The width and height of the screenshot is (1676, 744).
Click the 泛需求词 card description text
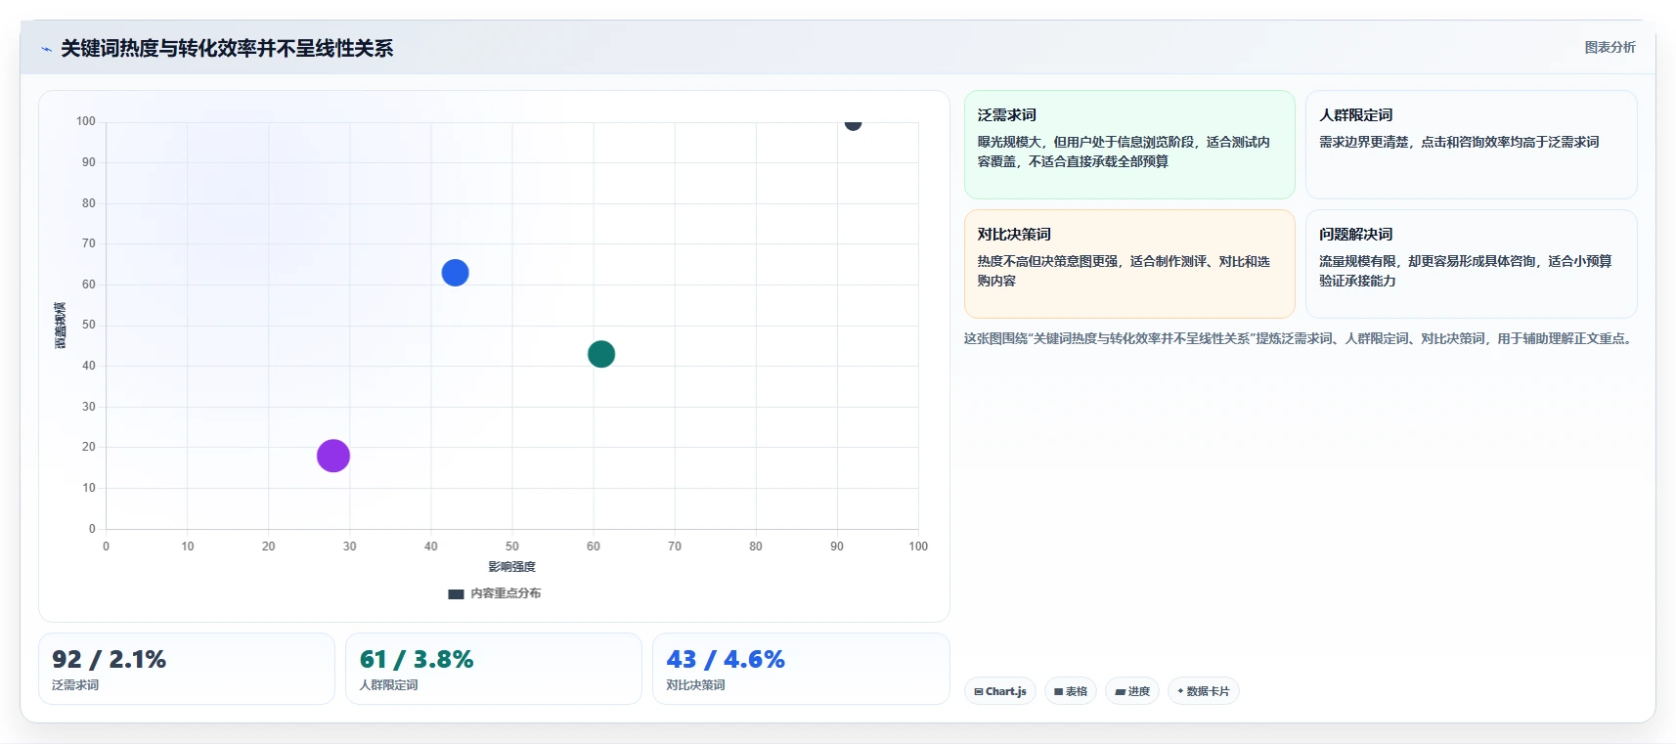1124,152
